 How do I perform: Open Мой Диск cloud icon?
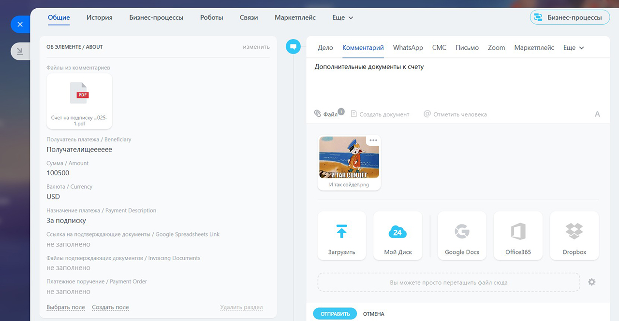click(398, 232)
